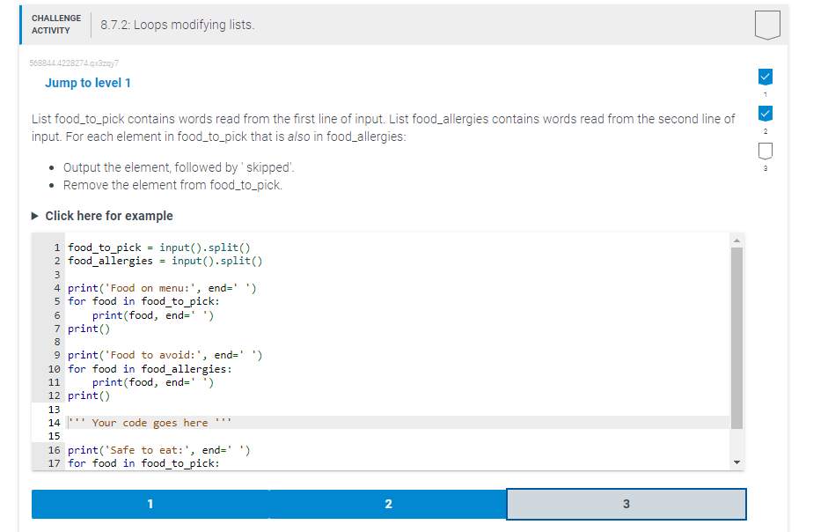Click line 5 'for food in food_to_pick:'
Viewport: 828px width, 532px height.
coord(143,301)
